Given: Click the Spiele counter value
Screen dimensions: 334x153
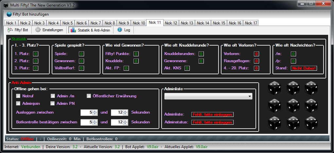Looking at the screenshot, I should (x=81, y=54).
